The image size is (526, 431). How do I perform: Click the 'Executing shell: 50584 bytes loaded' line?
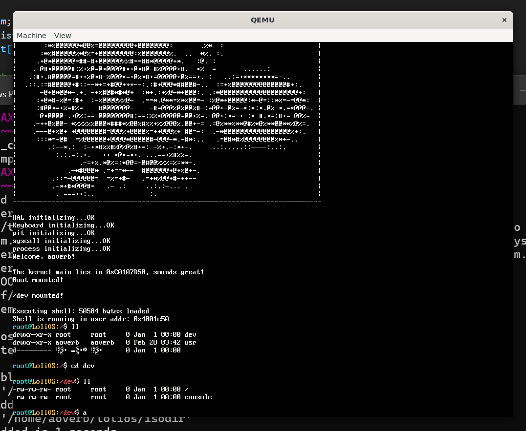(81, 311)
